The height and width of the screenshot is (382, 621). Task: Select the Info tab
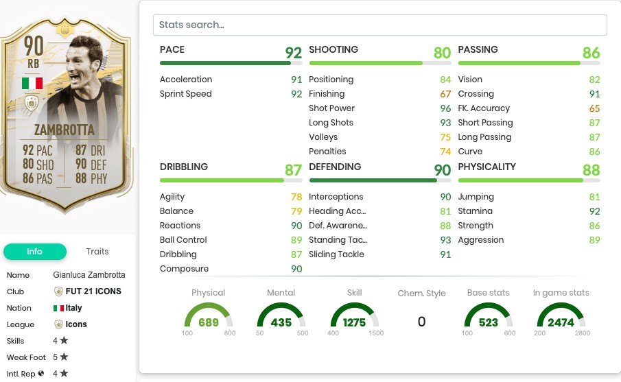(x=34, y=252)
